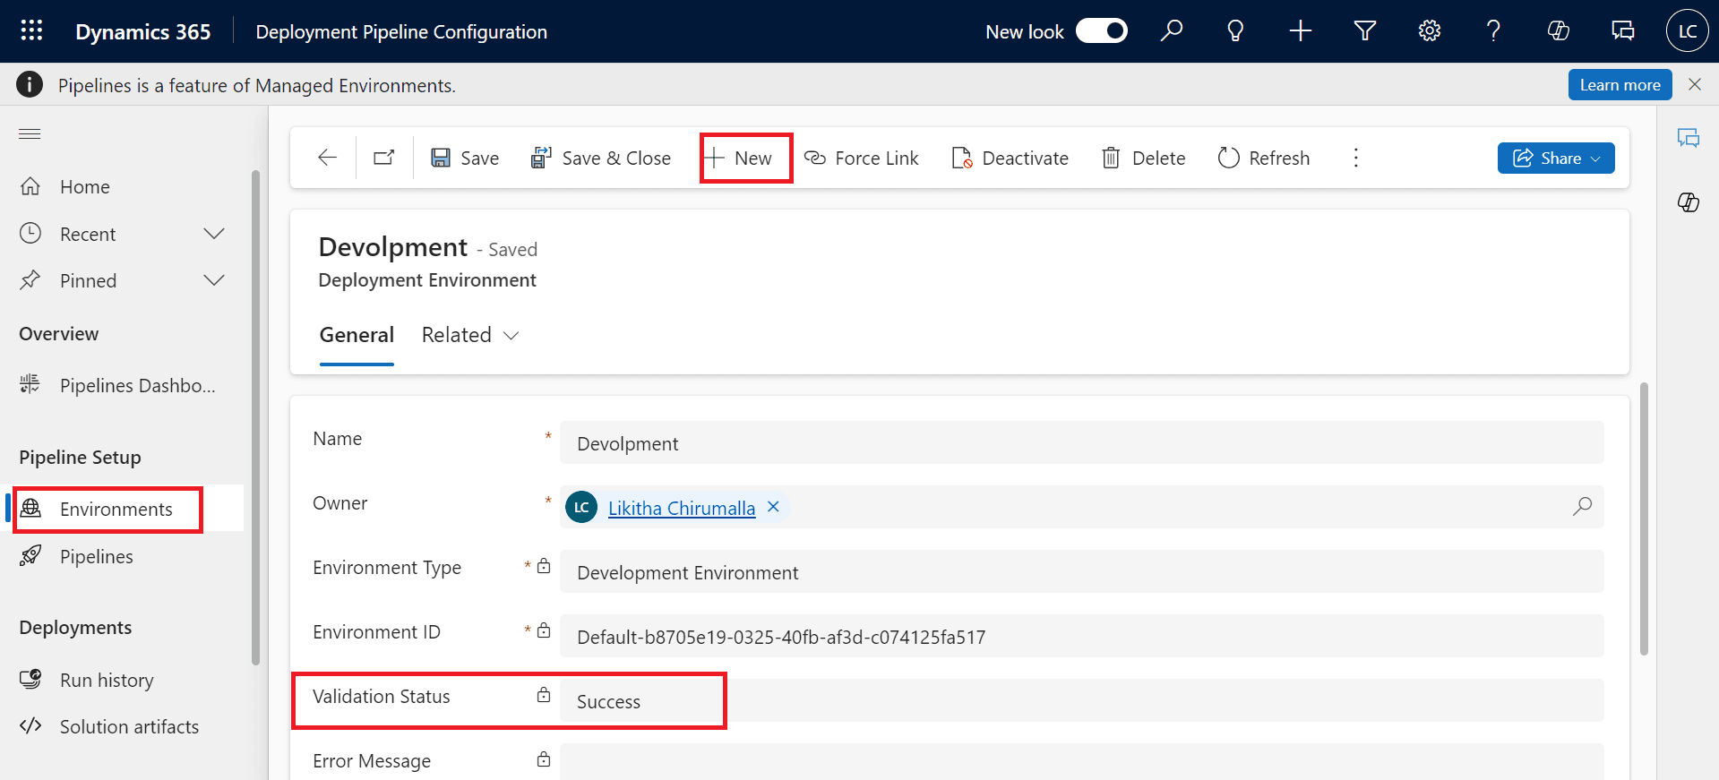1719x780 pixels.
Task: Open the settings gear icon
Action: (1429, 31)
